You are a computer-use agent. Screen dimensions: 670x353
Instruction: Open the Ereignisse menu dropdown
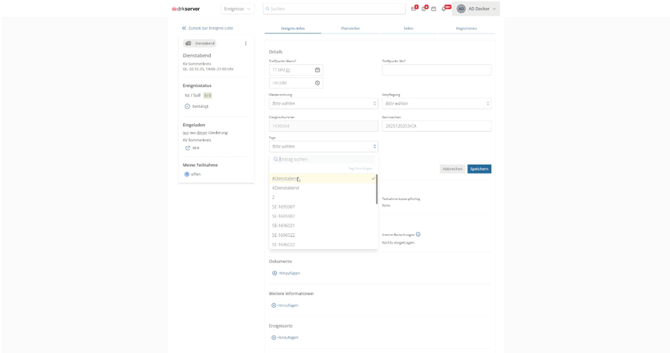(238, 9)
